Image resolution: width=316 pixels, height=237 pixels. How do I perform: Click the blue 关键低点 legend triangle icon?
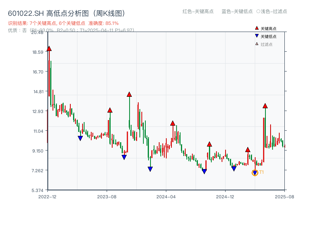(256, 36)
